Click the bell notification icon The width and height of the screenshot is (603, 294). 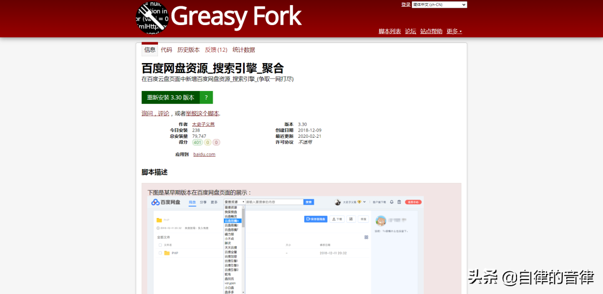(x=392, y=202)
